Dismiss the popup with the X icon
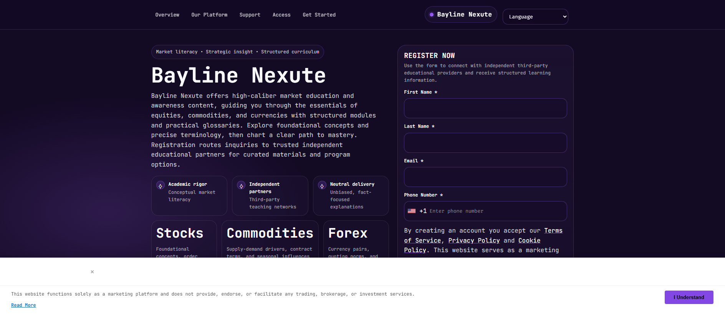 click(x=92, y=272)
